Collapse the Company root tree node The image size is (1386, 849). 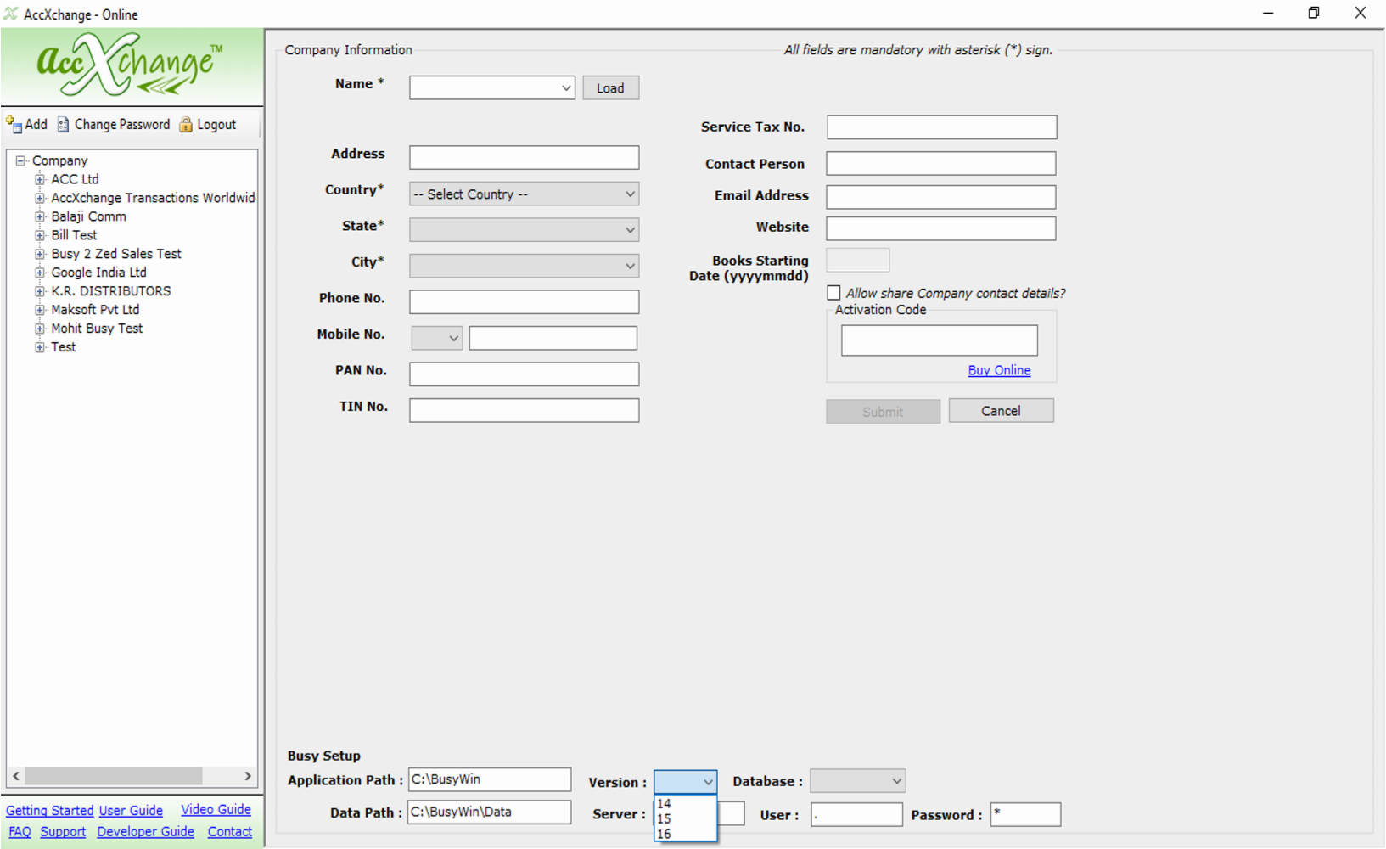(x=20, y=160)
